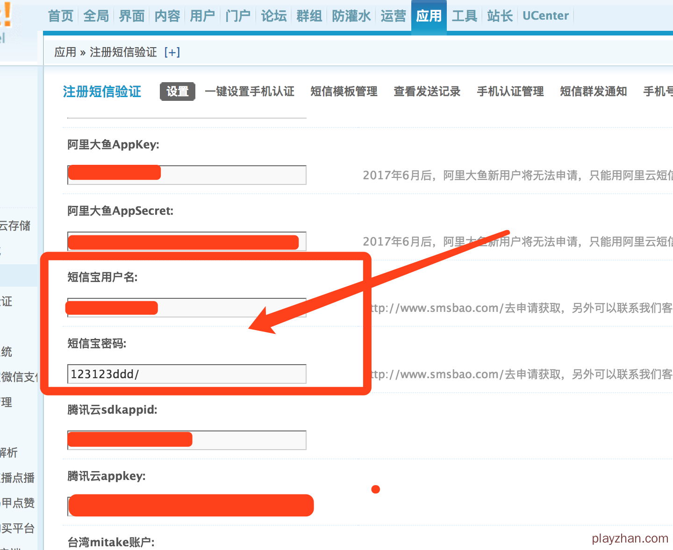Switch to 一键设置手机认证 tab
673x550 pixels.
[250, 92]
